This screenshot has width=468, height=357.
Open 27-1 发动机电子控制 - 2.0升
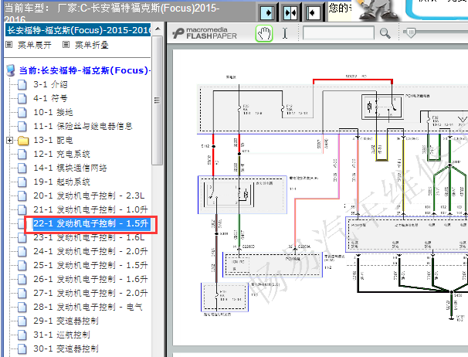point(90,293)
